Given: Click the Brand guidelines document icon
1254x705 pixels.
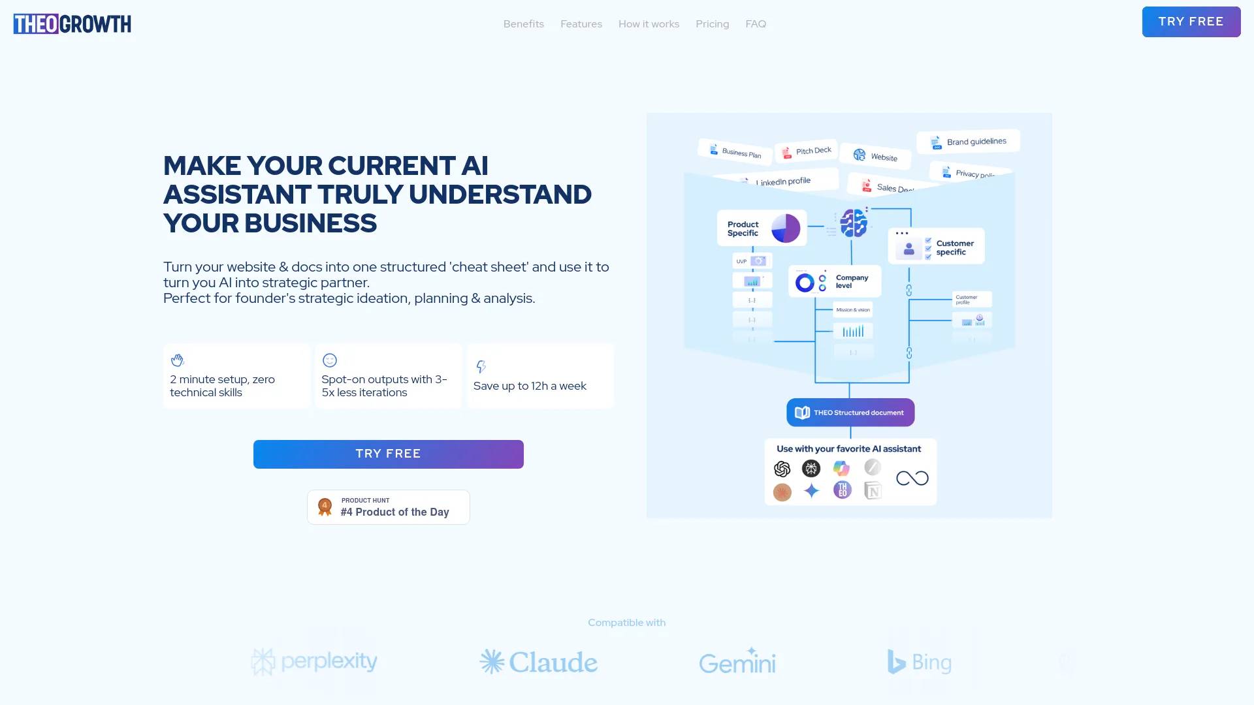Looking at the screenshot, I should click(x=936, y=142).
